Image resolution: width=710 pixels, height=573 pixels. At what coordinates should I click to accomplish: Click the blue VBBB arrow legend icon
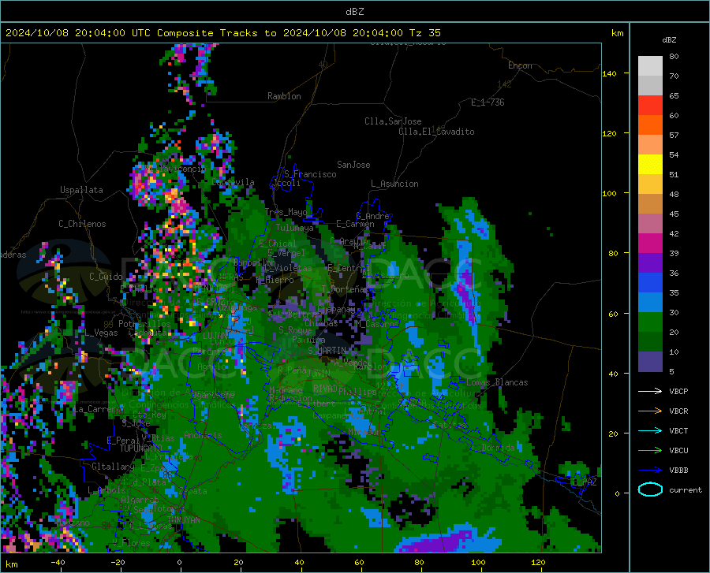click(650, 470)
